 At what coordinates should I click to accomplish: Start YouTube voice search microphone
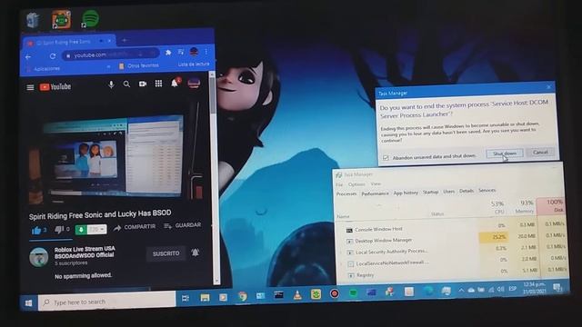pos(111,84)
